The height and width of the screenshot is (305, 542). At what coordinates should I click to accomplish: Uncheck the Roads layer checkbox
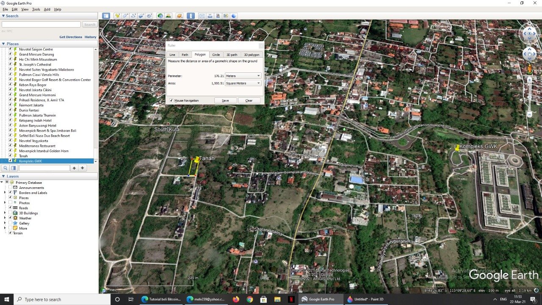click(10, 208)
